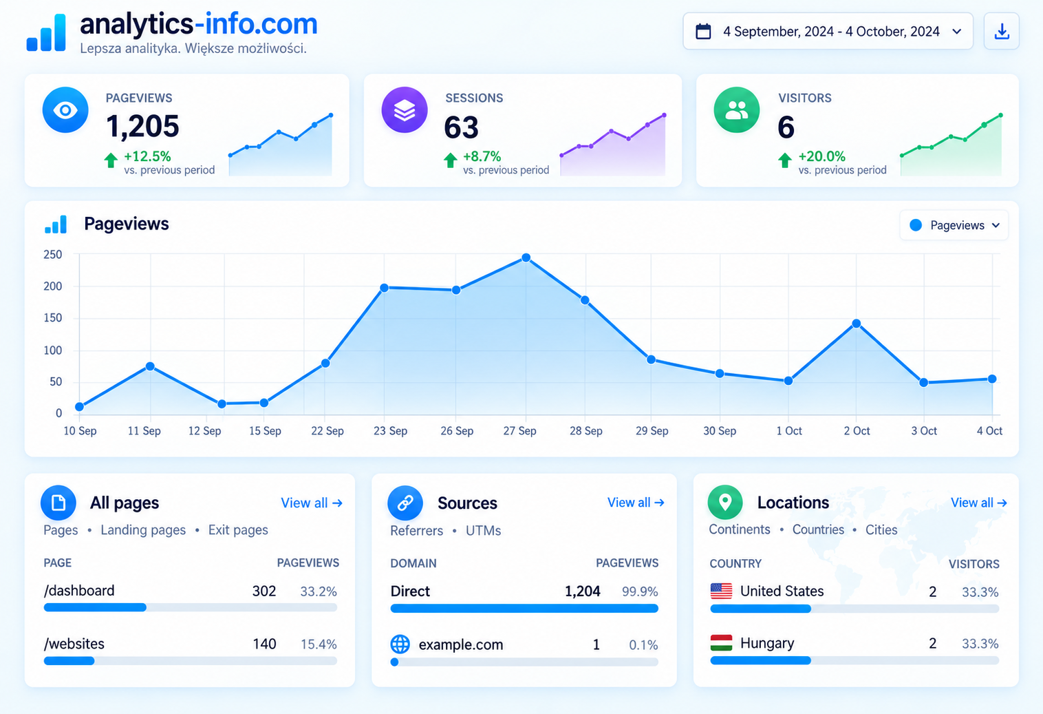The image size is (1043, 714).
Task: Switch to the Countries tab
Action: pyautogui.click(x=818, y=529)
